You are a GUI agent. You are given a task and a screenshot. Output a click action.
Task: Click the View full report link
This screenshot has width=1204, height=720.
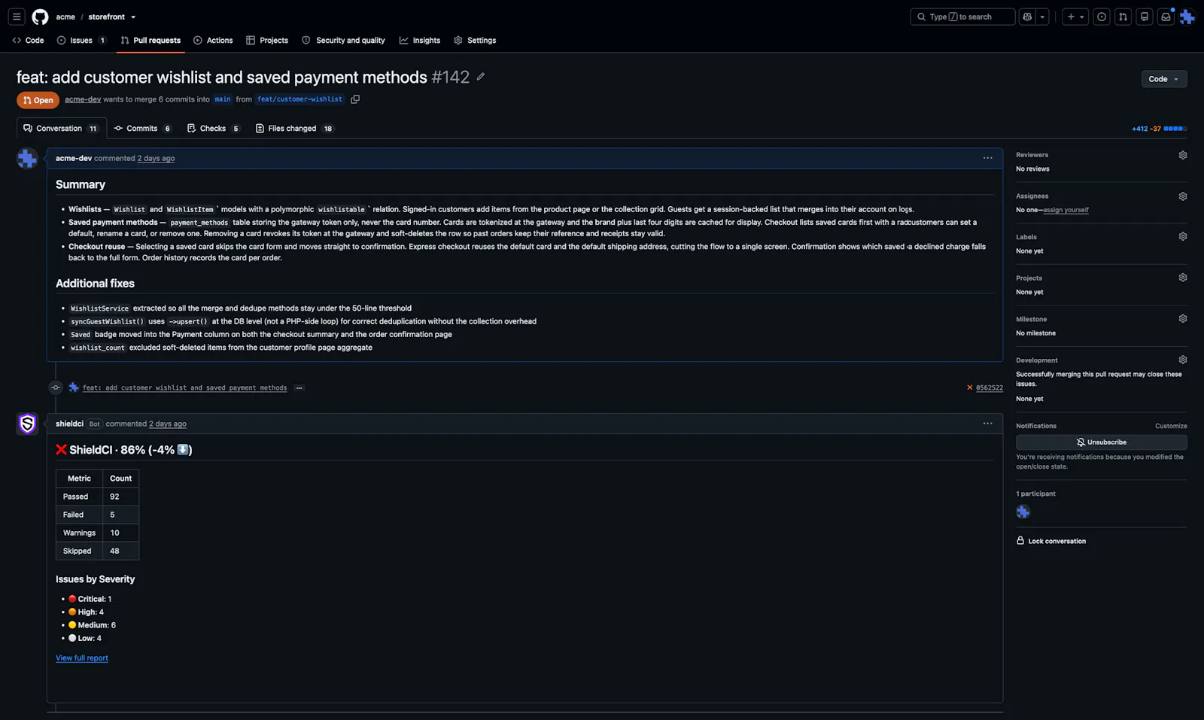tap(82, 658)
